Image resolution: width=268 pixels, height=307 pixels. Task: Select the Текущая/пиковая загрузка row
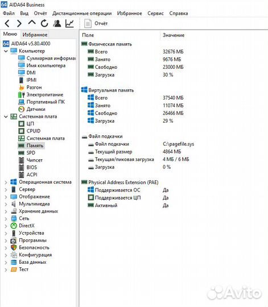138,159
